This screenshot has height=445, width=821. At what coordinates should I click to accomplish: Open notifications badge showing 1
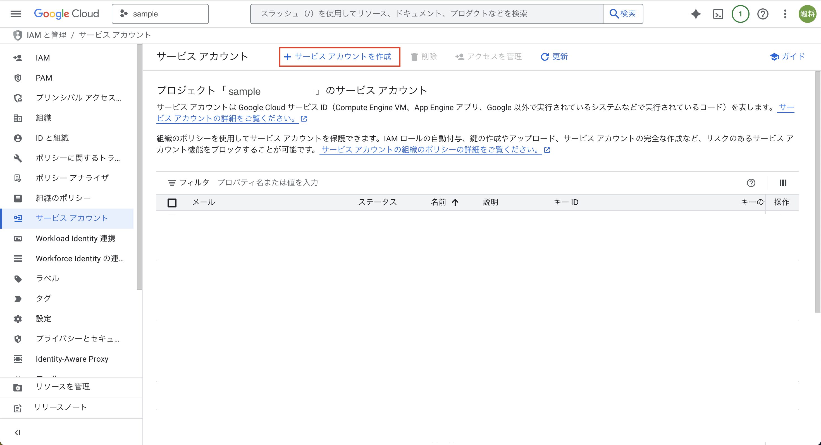click(740, 14)
